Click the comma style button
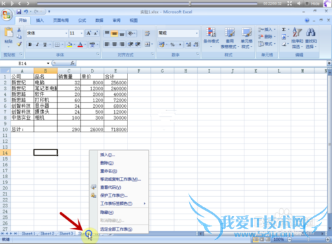This screenshot has height=244, width=332. click(180, 45)
